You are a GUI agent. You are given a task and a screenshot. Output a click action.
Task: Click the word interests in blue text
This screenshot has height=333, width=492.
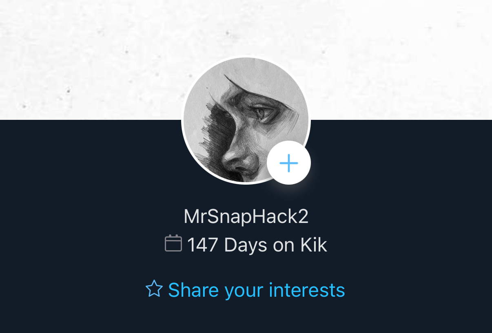click(x=307, y=290)
